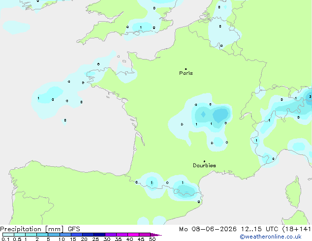Click the legend value label '10'
This screenshot has width=312, height=241.
point(62,239)
